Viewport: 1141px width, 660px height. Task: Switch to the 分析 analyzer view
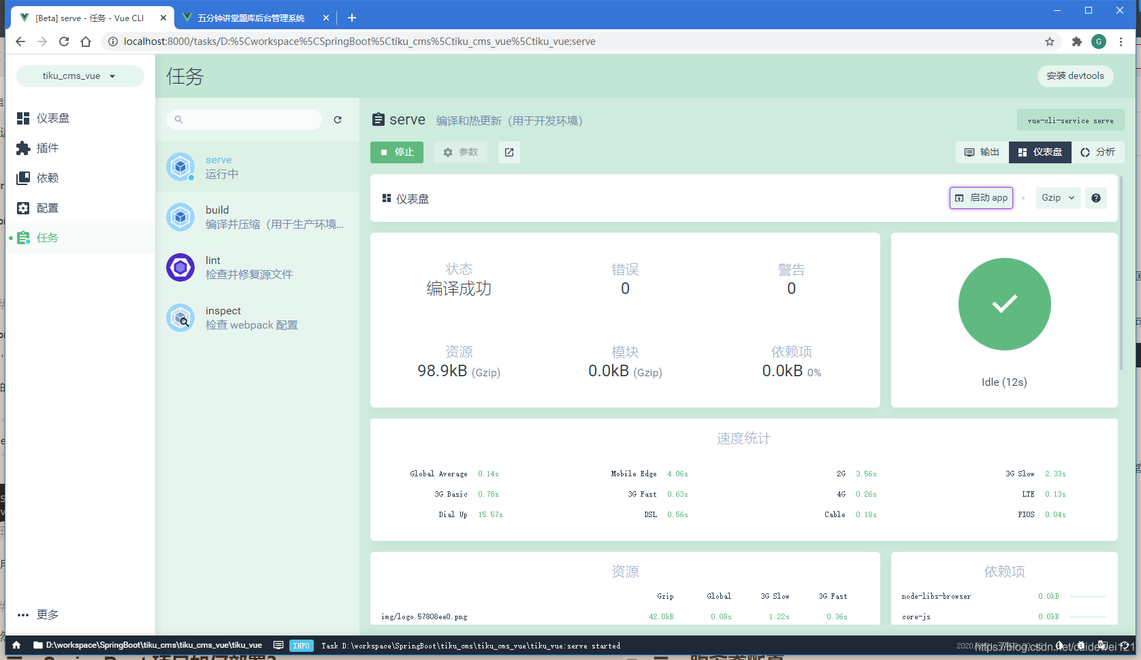1099,152
